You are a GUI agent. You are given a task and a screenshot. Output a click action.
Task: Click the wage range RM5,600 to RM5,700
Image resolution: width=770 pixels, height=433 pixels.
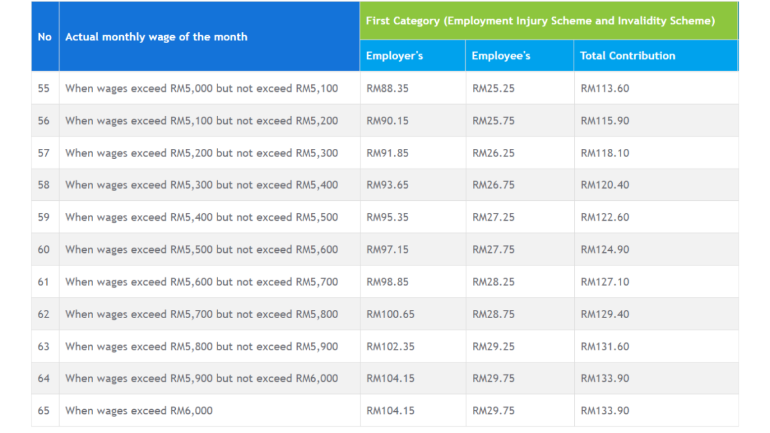201,282
